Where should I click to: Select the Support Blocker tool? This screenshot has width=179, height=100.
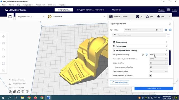coord(3,70)
